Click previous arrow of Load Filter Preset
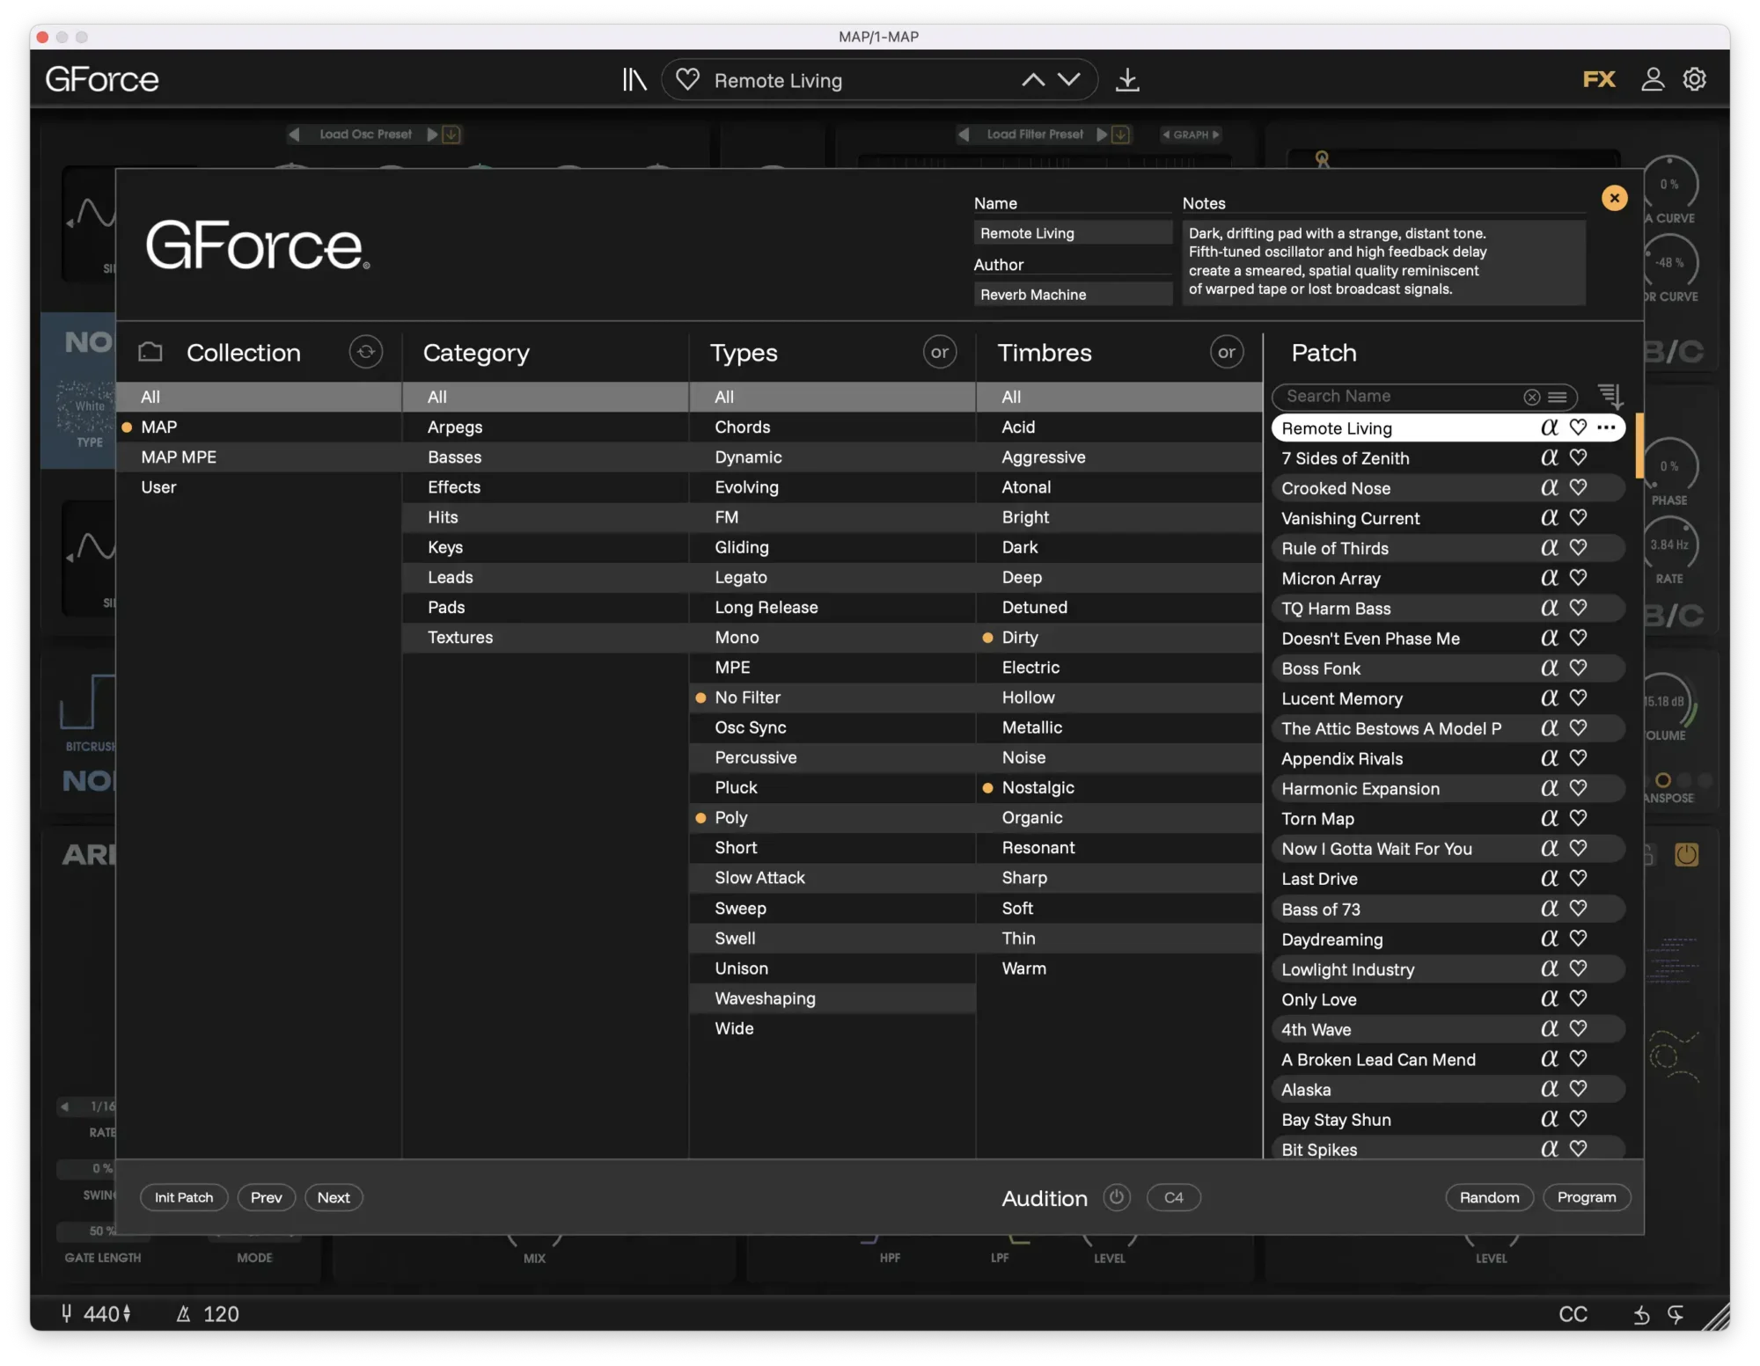 (964, 135)
